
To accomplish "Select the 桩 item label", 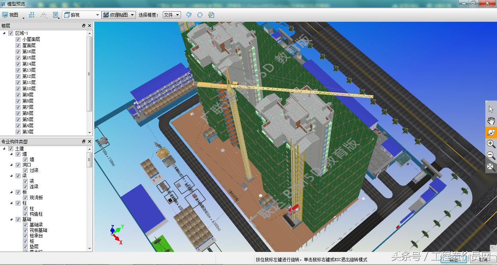I will [32, 241].
